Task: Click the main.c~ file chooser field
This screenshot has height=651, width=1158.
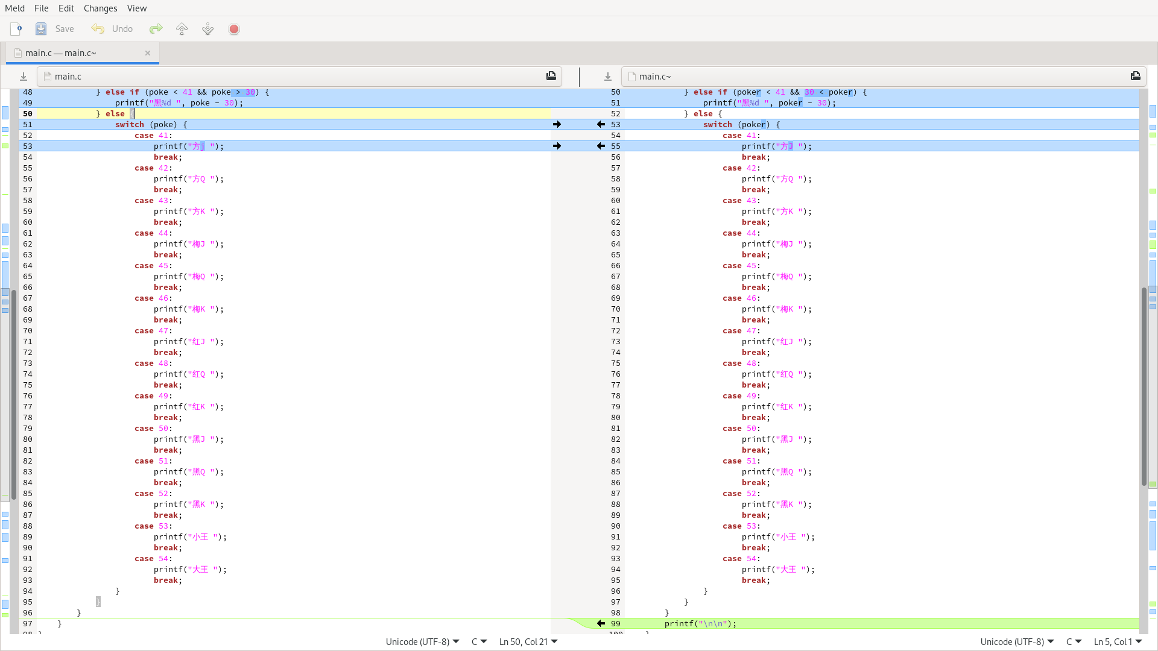Action: [x=884, y=77]
